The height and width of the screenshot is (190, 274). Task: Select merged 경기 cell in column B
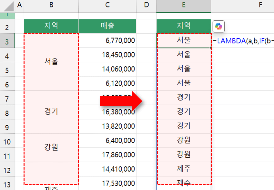(51, 112)
